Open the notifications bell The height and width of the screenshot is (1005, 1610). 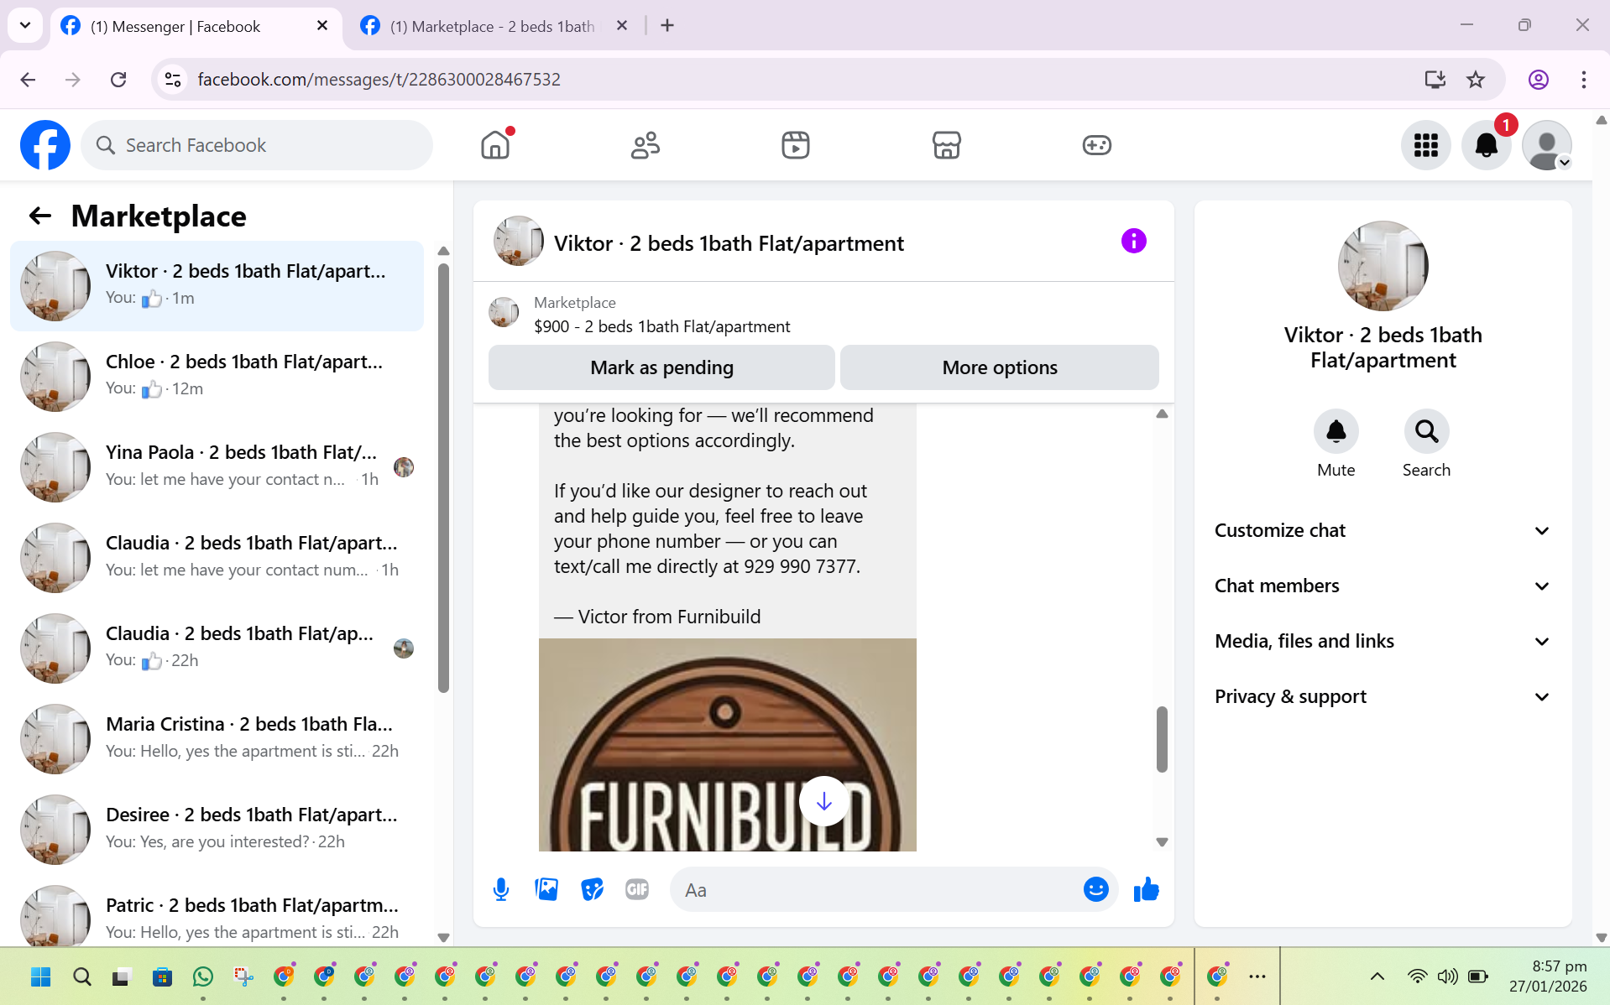[x=1486, y=145]
